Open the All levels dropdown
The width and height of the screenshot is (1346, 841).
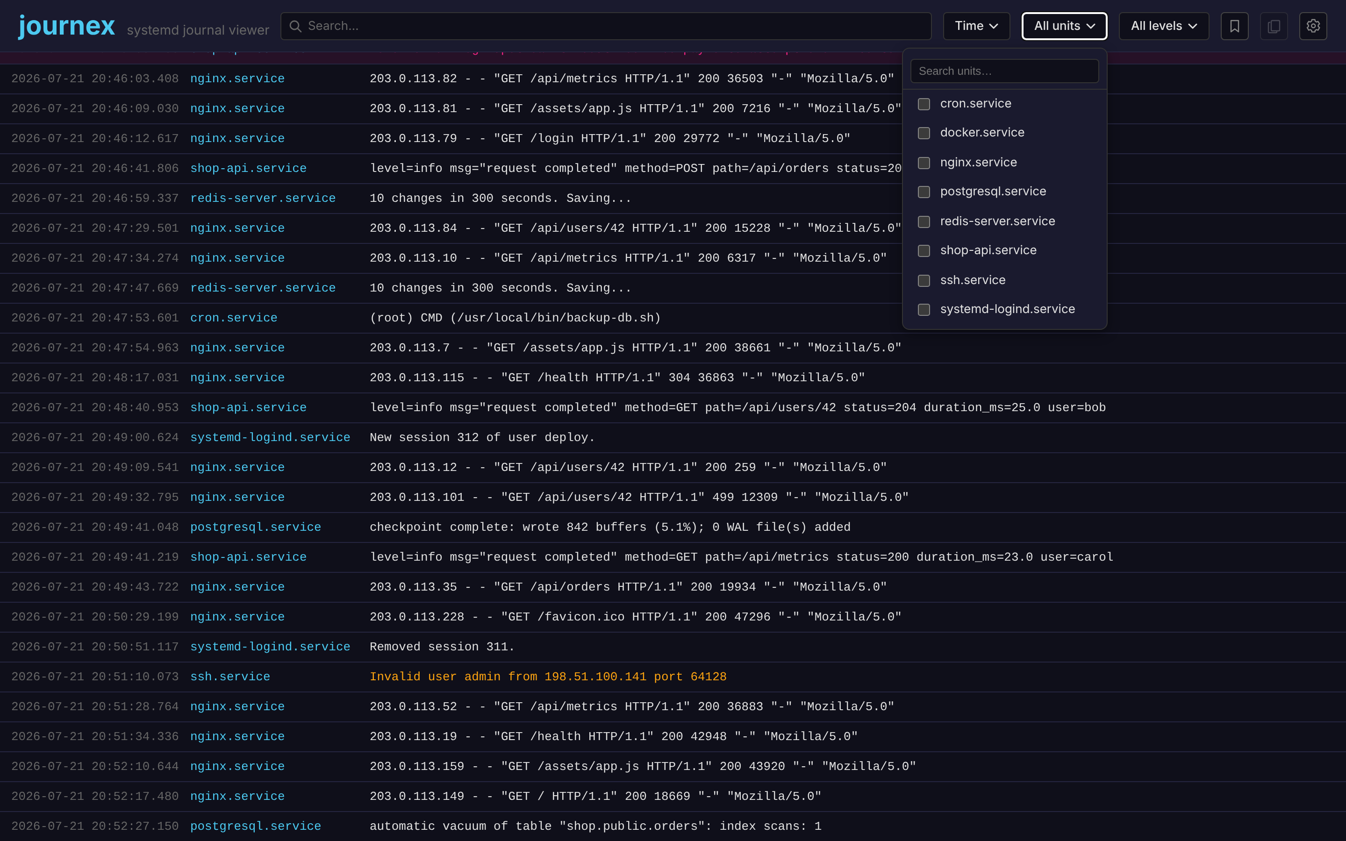point(1164,26)
